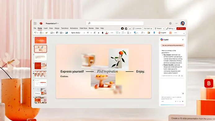The height and width of the screenshot is (121, 215).
Task: Click the Comments button
Action: pos(137,29)
